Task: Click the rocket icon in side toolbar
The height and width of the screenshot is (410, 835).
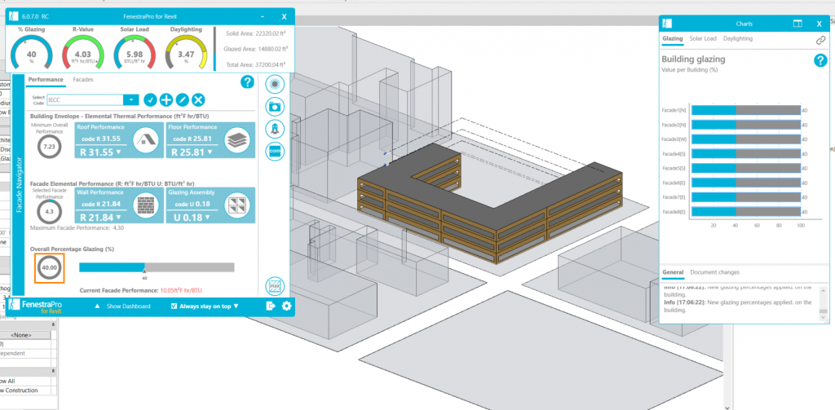Action: 275,129
